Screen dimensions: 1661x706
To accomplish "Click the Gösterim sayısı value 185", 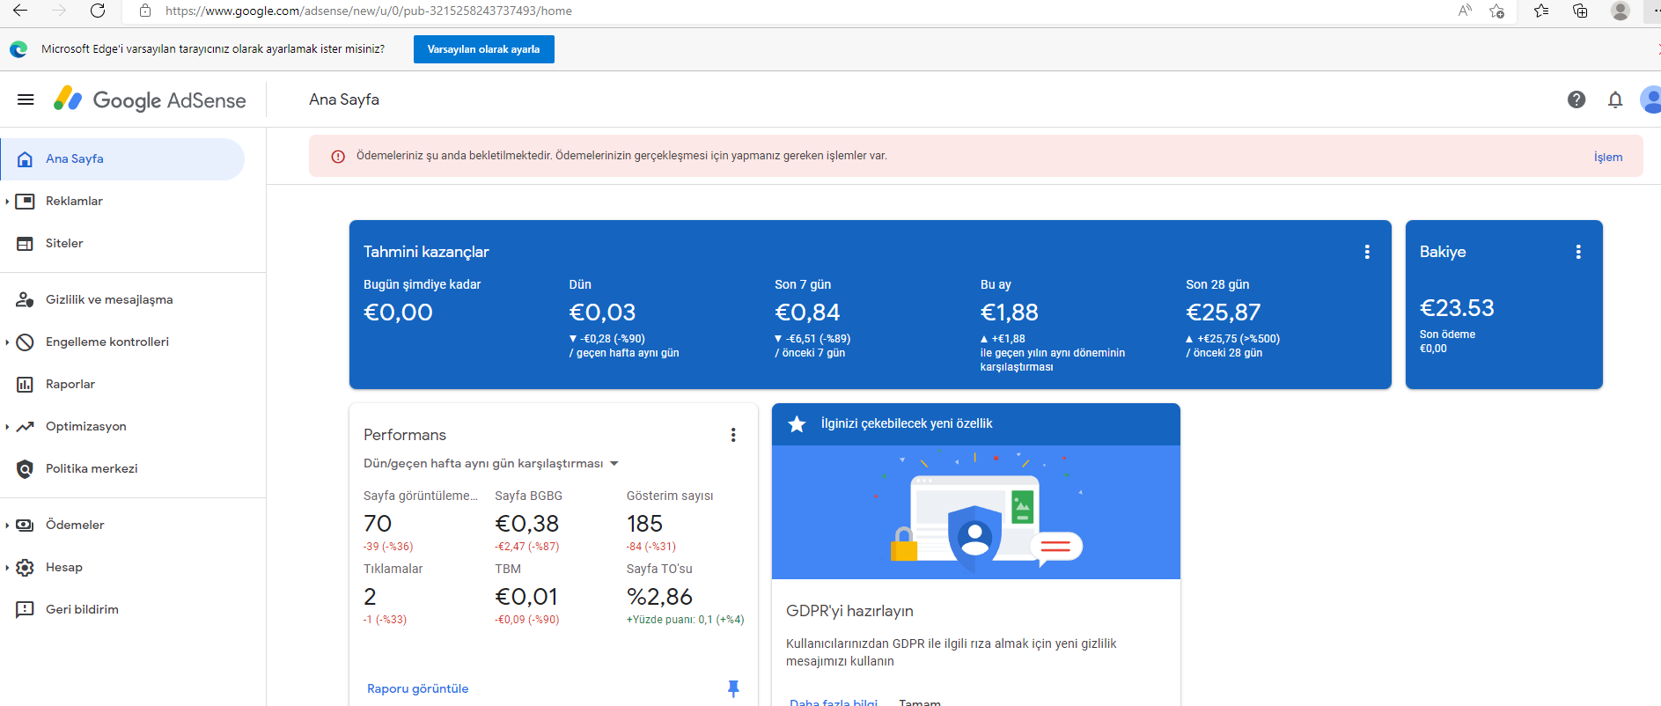I will [x=644, y=524].
